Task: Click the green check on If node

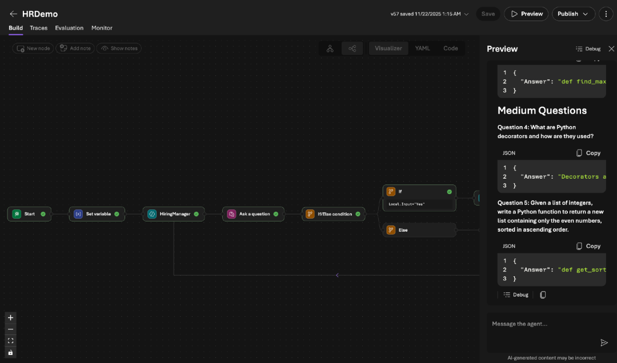Action: 450,192
